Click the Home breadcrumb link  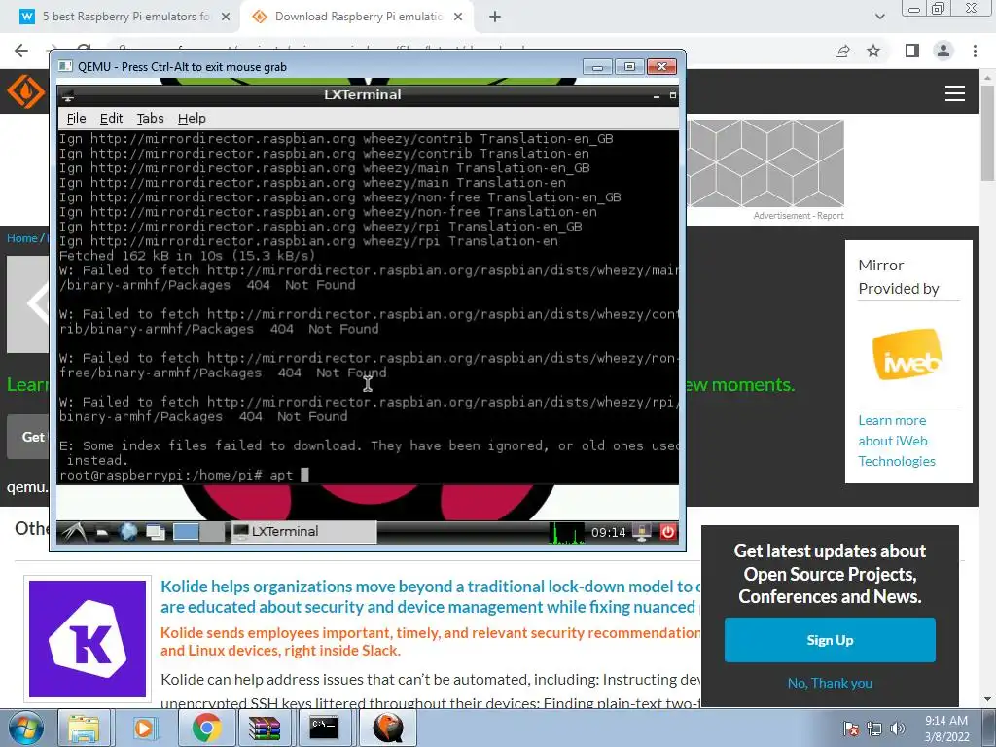point(22,238)
